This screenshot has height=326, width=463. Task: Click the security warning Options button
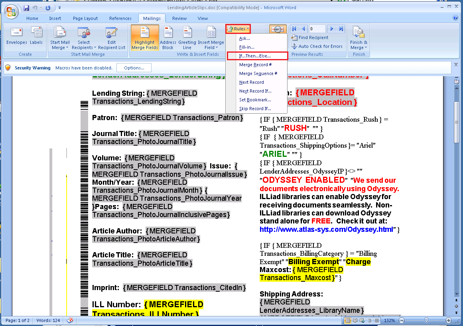coord(134,68)
